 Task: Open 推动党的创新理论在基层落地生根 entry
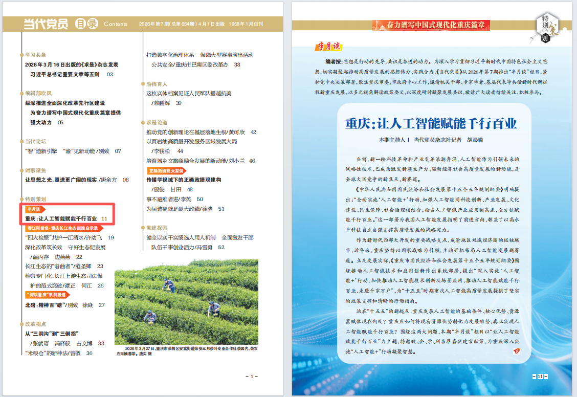pyautogui.click(x=195, y=132)
